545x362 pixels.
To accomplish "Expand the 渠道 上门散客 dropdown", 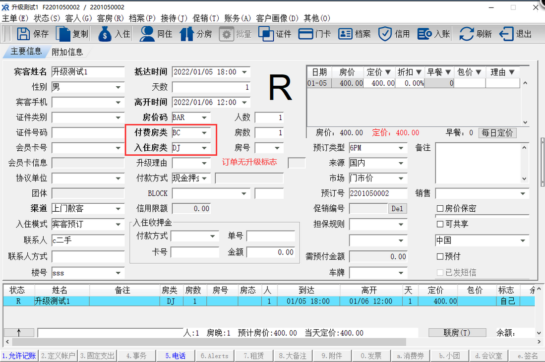I will pyautogui.click(x=118, y=208).
